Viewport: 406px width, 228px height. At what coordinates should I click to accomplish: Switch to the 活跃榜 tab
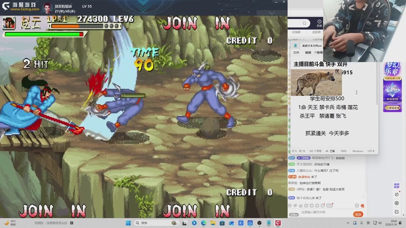pyautogui.click(x=316, y=32)
